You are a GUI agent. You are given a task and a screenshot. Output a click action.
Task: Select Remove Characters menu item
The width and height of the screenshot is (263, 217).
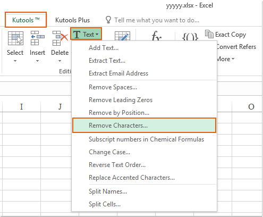[x=144, y=126]
